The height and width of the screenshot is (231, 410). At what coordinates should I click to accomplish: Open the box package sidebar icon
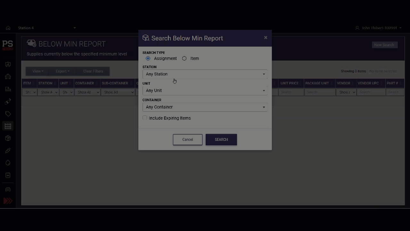tap(8, 138)
